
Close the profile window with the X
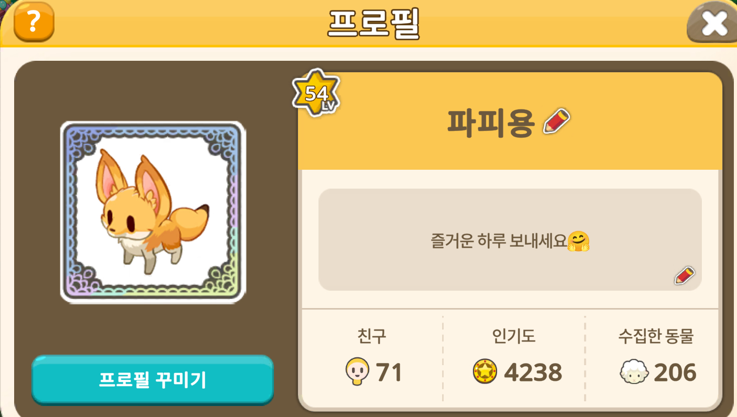coord(713,23)
